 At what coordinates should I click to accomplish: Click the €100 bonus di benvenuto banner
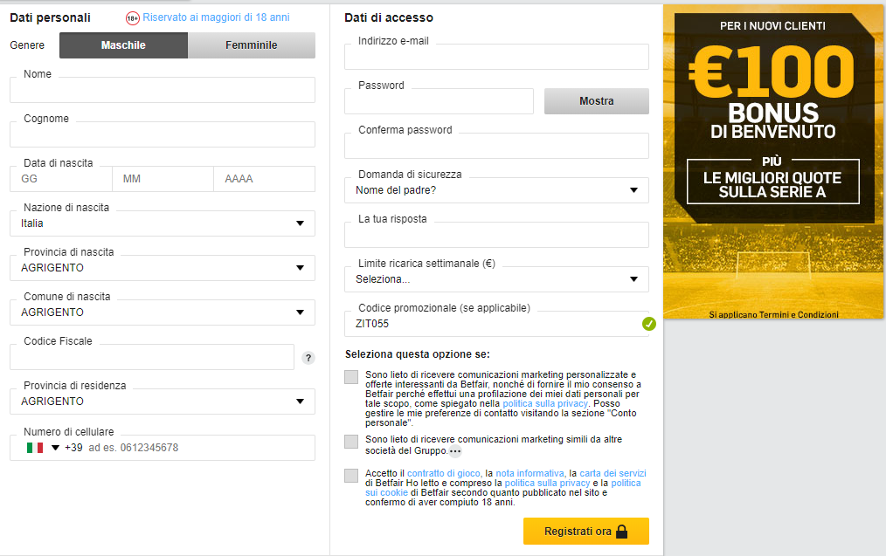pos(773,161)
